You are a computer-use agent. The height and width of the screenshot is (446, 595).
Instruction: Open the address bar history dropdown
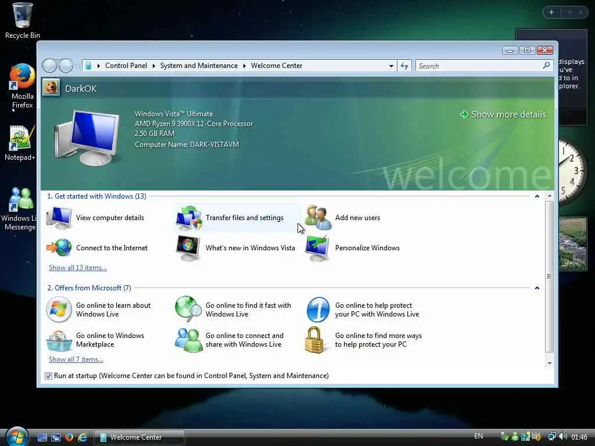(x=391, y=66)
